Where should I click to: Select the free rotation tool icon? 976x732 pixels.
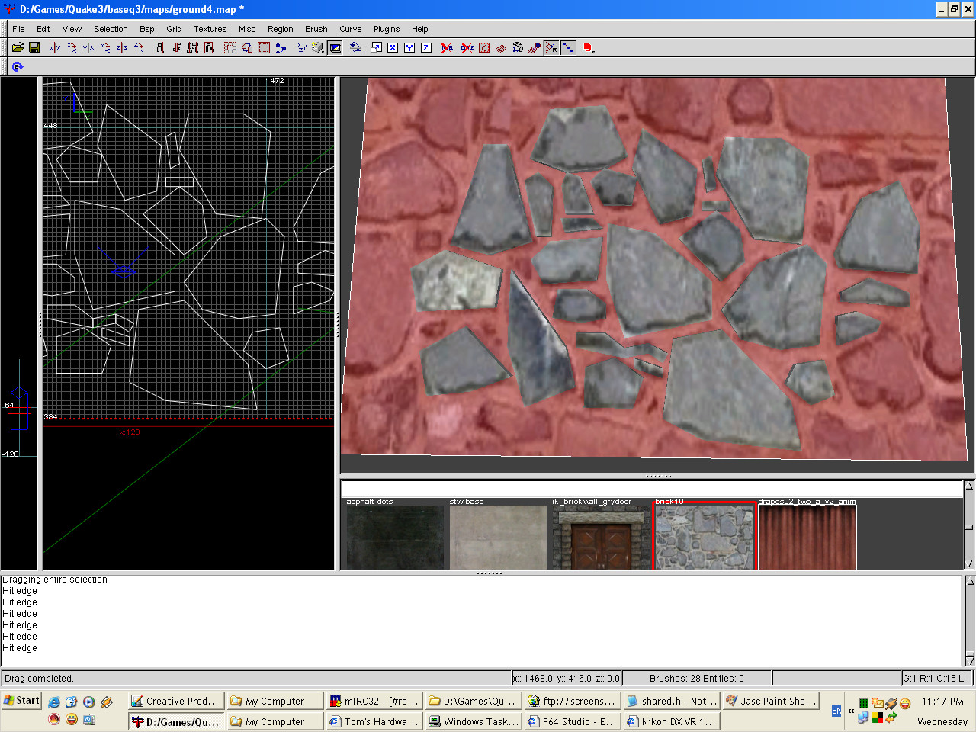click(355, 47)
